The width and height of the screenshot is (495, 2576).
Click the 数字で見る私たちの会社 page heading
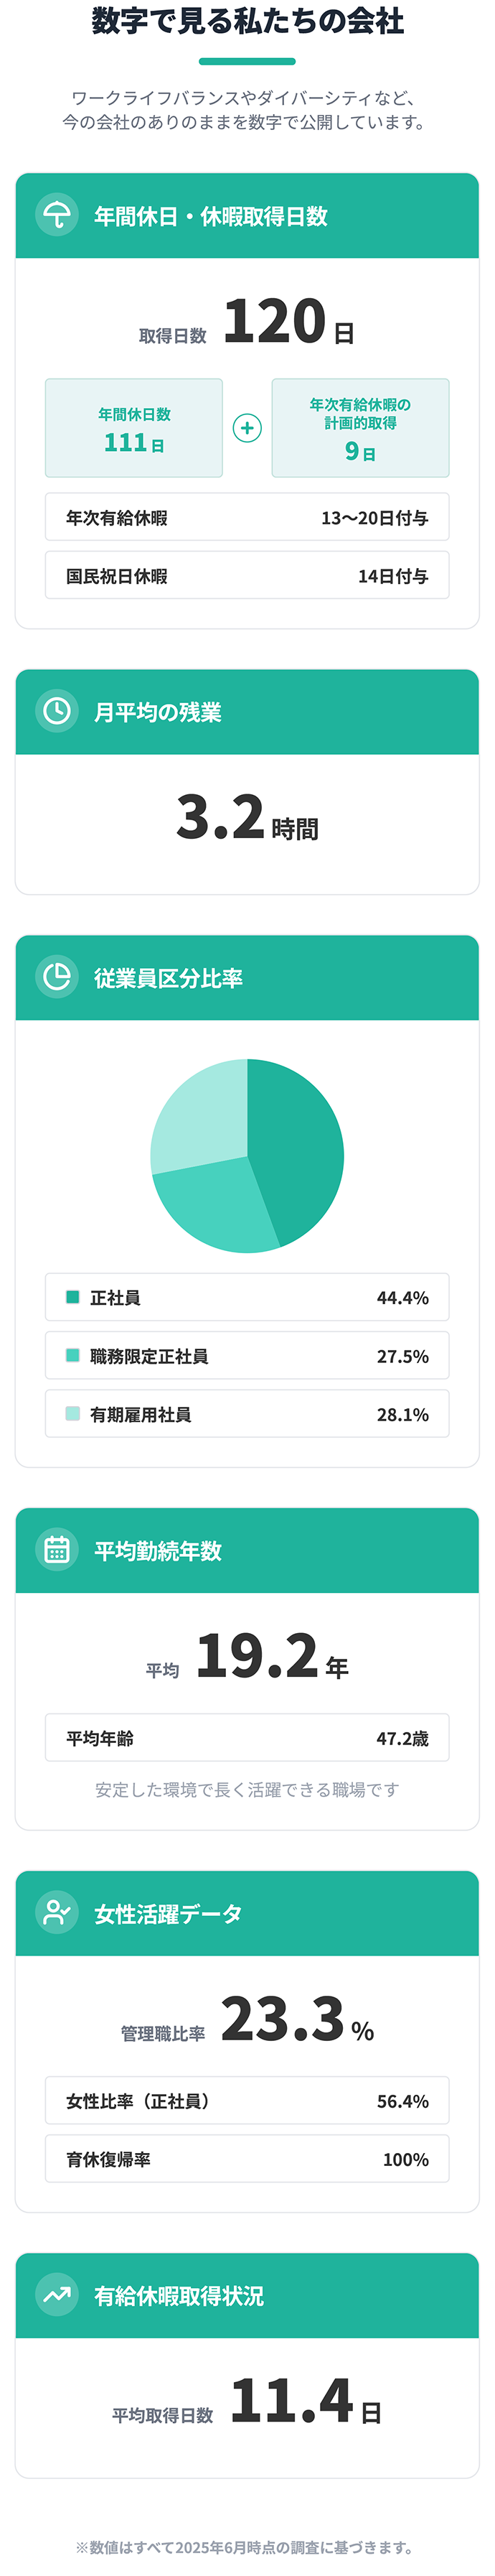[x=247, y=22]
